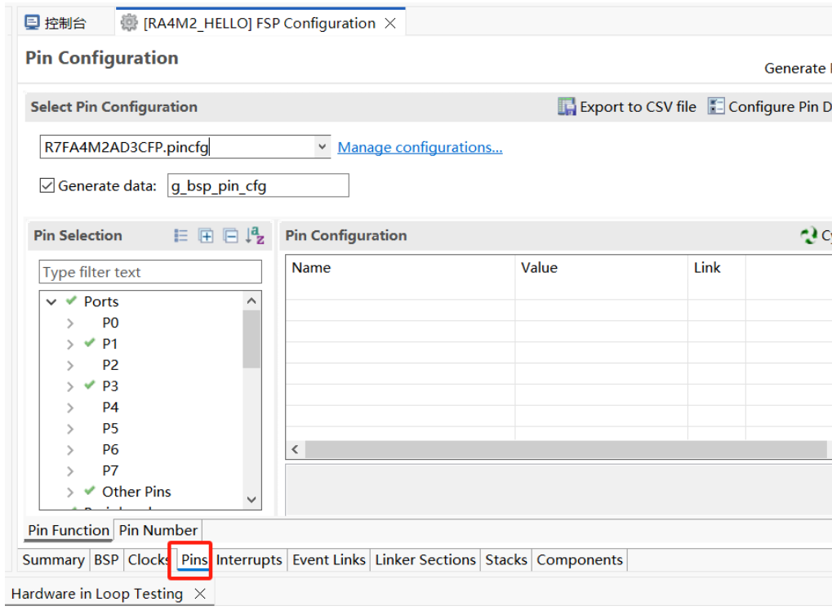Expand the P1 port tree node
The width and height of the screenshot is (832, 615).
(x=71, y=344)
